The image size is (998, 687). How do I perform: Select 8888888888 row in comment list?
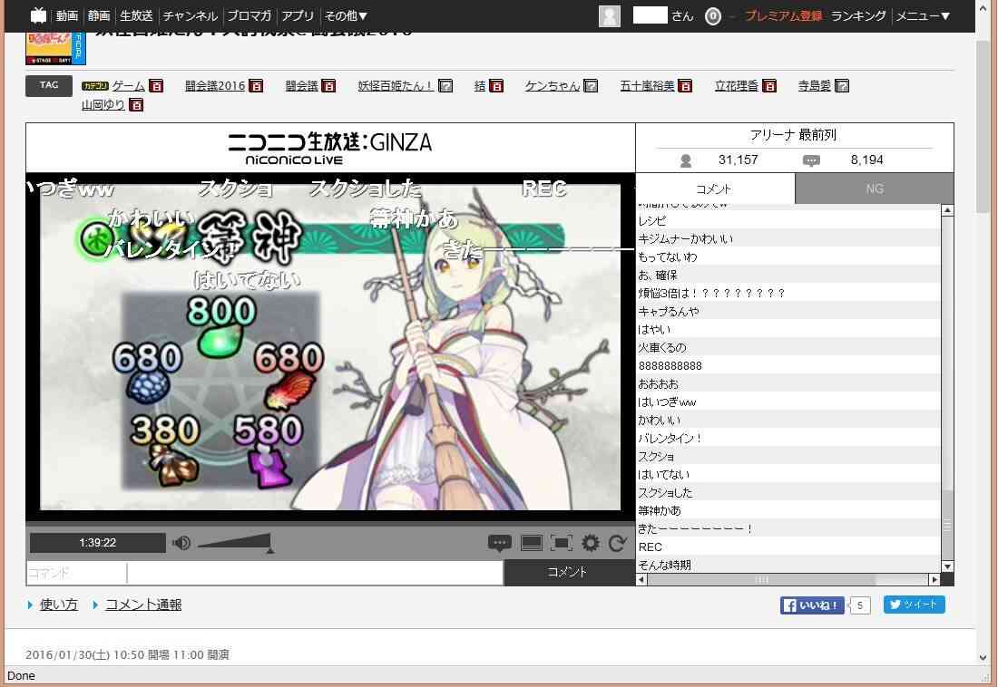point(788,366)
